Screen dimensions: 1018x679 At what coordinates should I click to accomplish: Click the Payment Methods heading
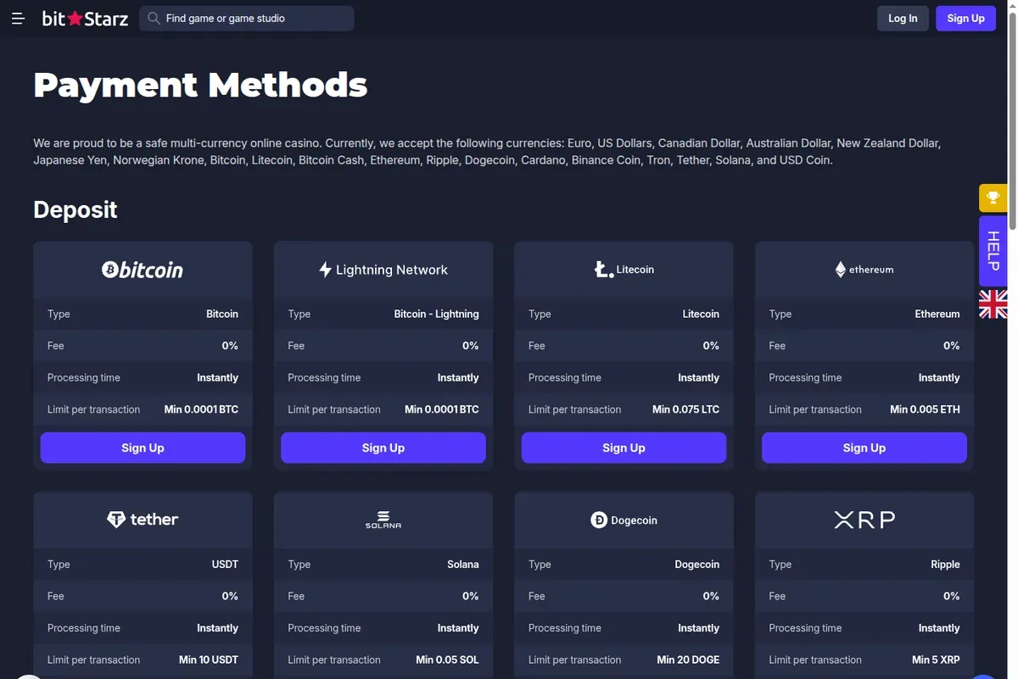(200, 85)
